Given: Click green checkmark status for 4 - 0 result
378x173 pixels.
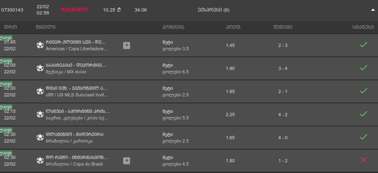Looking at the screenshot, I should click(x=364, y=137).
